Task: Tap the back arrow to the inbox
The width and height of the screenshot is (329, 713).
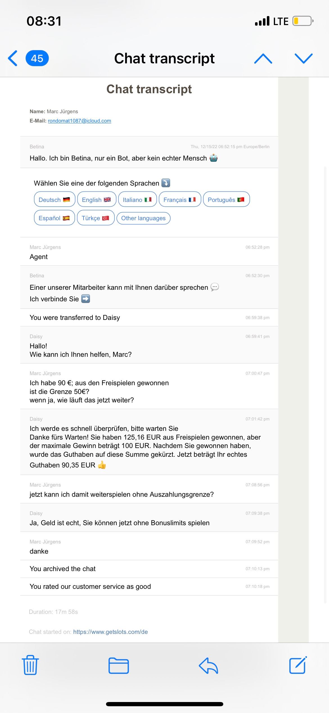Action: click(x=13, y=58)
